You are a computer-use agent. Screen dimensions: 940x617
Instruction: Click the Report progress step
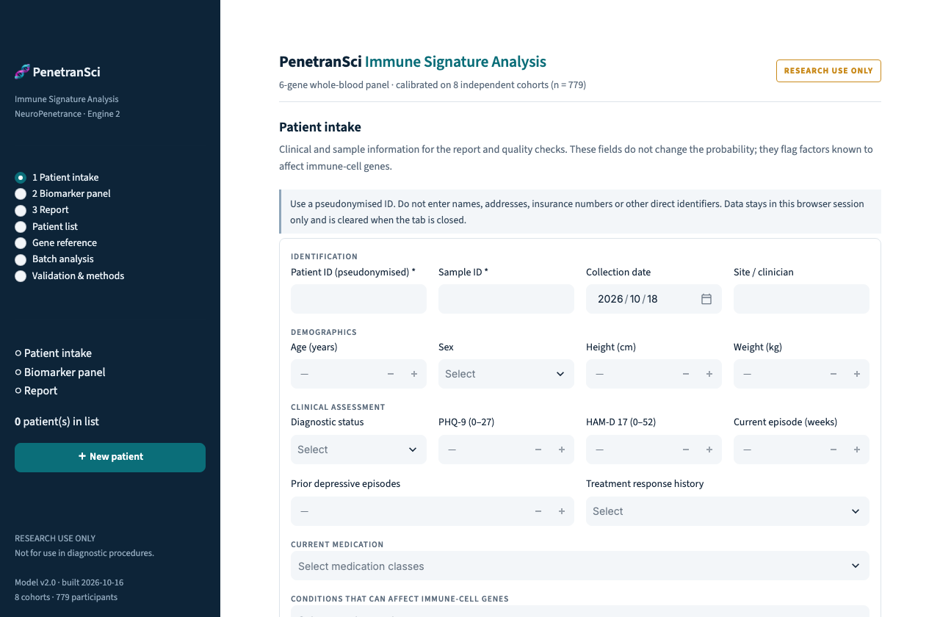[x=36, y=391]
